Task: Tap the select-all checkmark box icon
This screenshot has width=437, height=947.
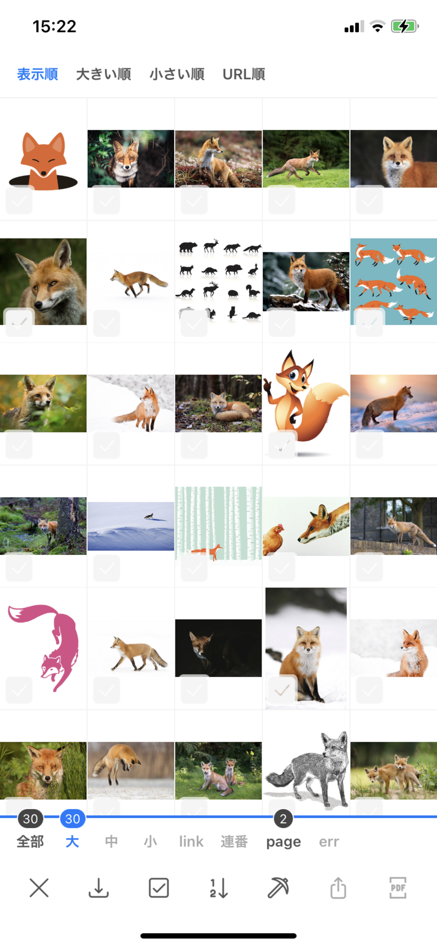Action: click(159, 888)
